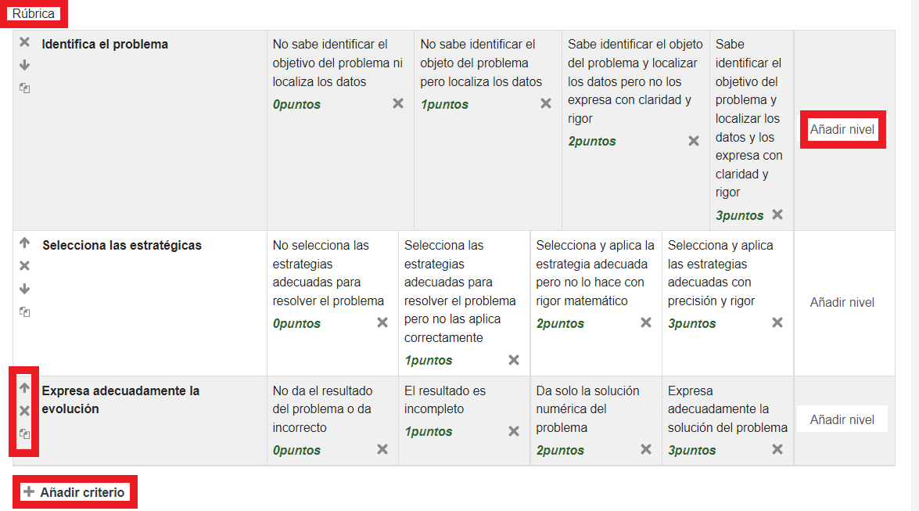Move "Selecciona las estratégicas" criterion up

(24, 243)
